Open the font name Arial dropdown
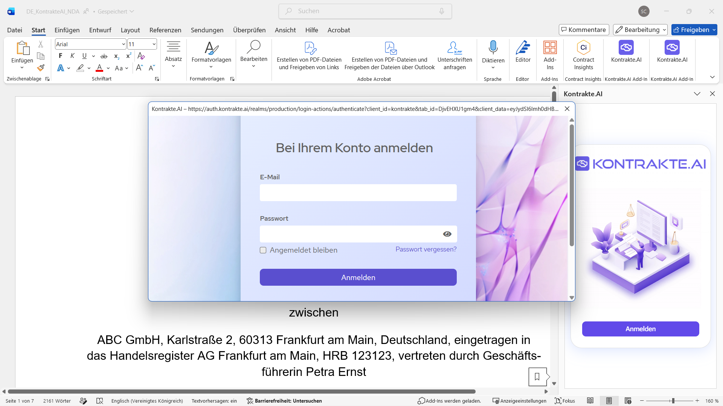The width and height of the screenshot is (723, 406). tap(123, 44)
